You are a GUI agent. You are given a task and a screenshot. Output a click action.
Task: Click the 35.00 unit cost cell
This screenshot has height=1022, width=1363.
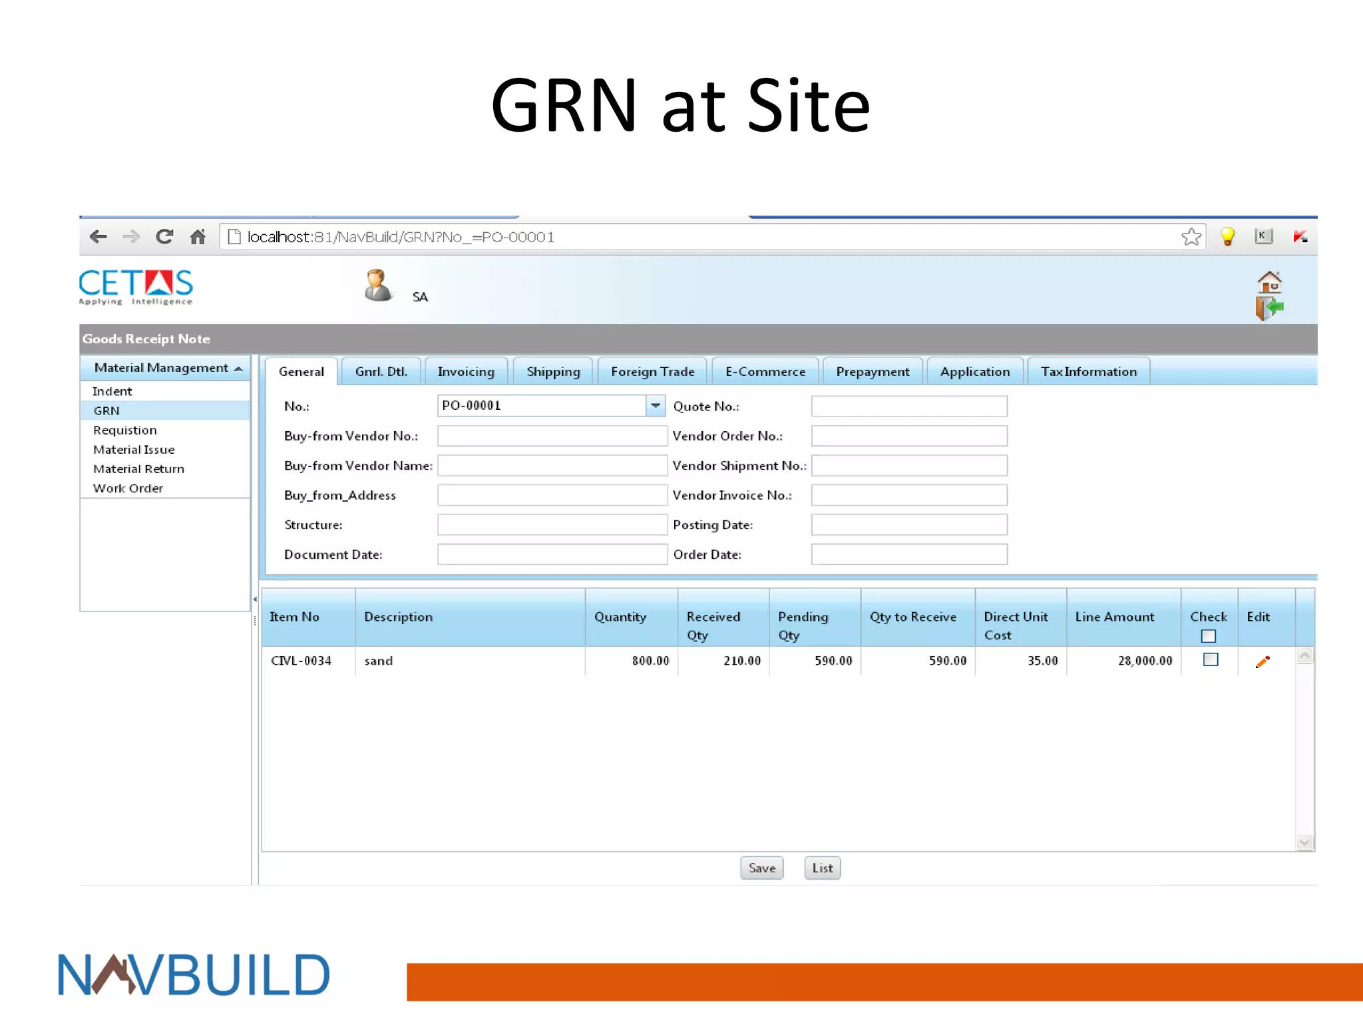(1021, 661)
